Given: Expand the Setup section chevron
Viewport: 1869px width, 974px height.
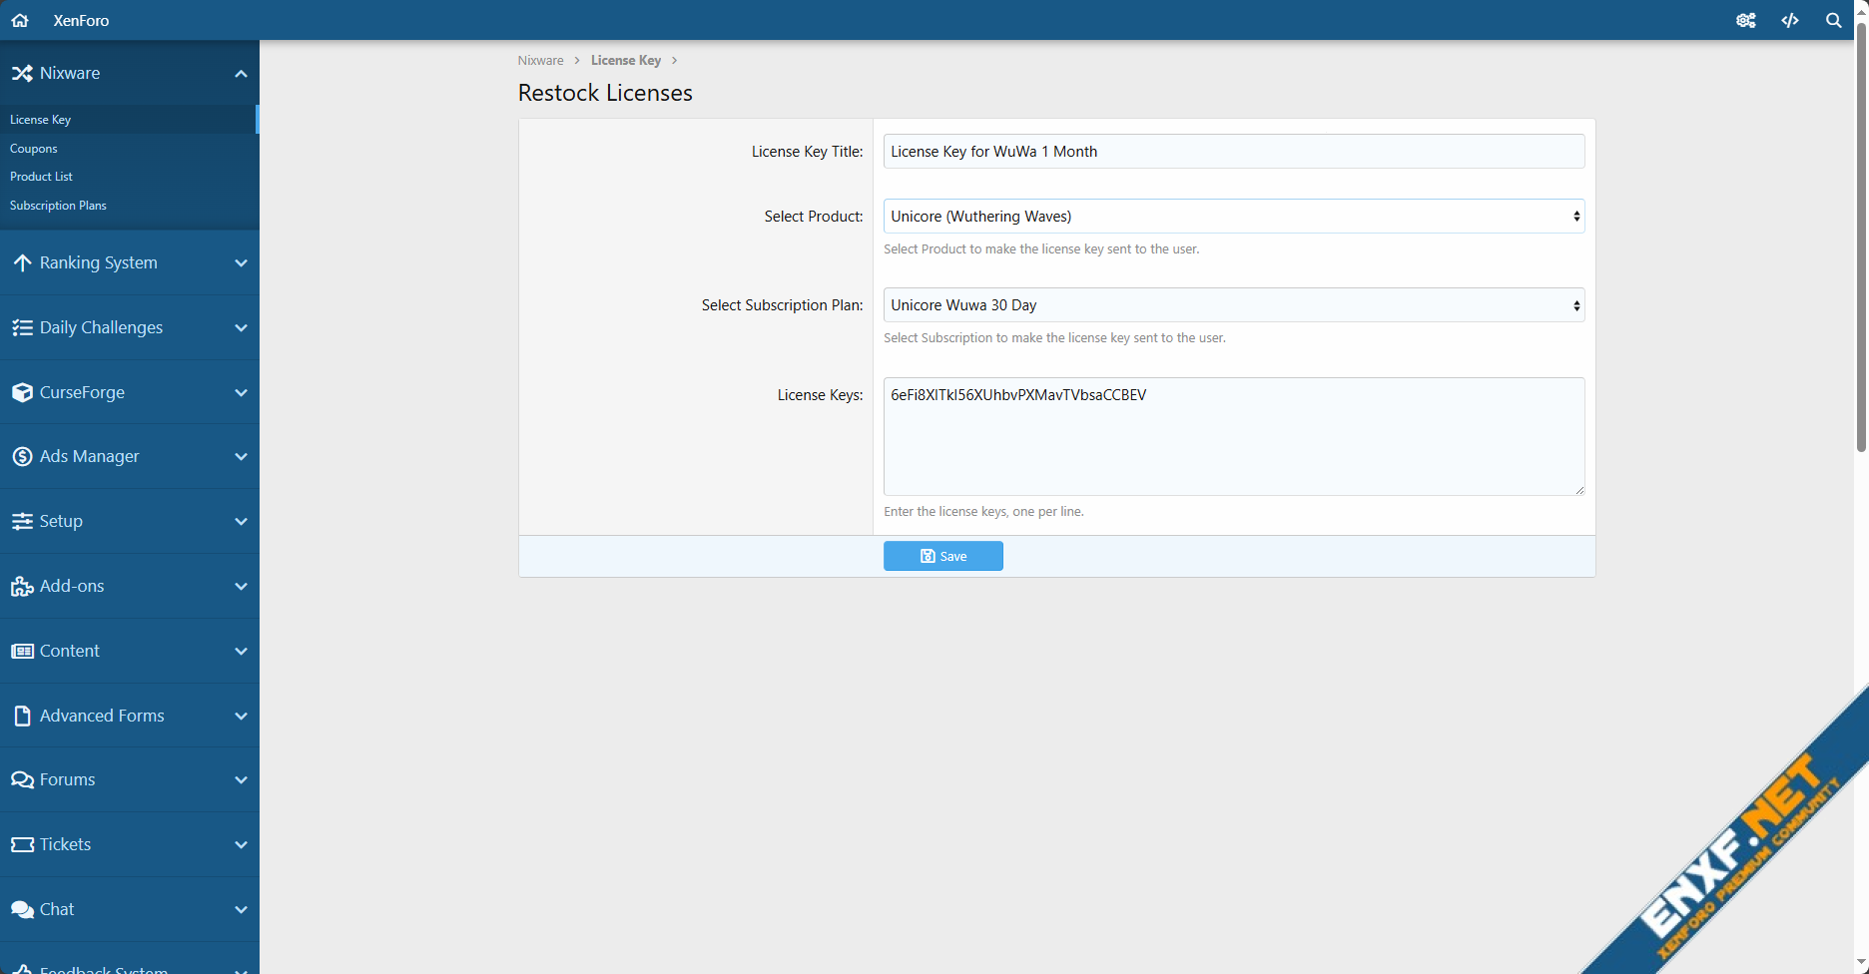Looking at the screenshot, I should tap(241, 521).
